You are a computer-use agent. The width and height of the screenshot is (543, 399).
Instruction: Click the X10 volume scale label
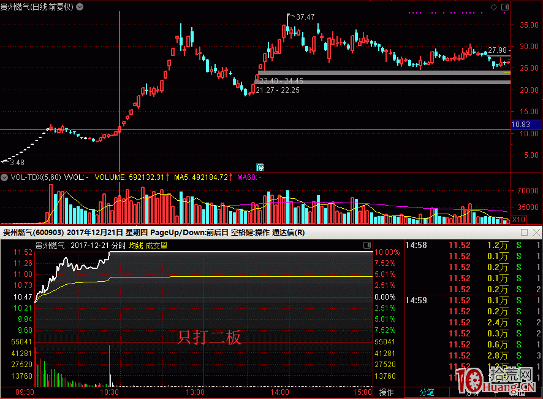click(518, 219)
